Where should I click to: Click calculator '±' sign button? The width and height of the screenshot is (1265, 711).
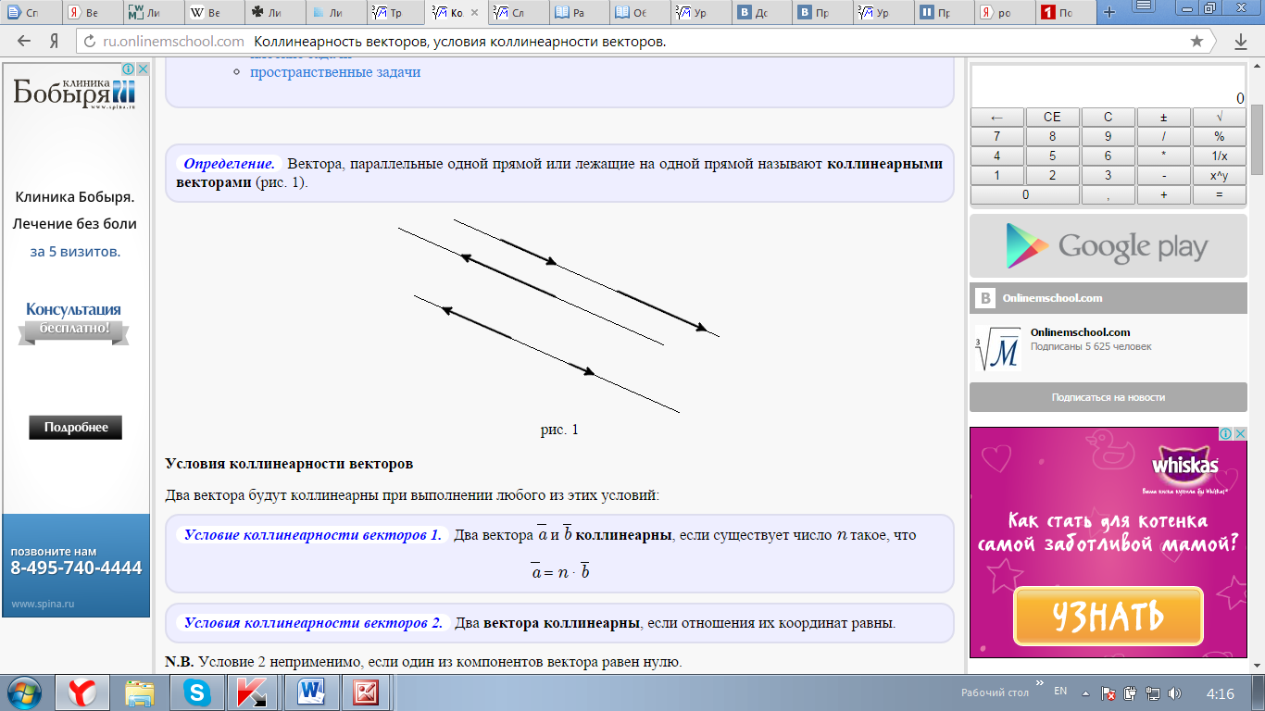[x=1163, y=118]
